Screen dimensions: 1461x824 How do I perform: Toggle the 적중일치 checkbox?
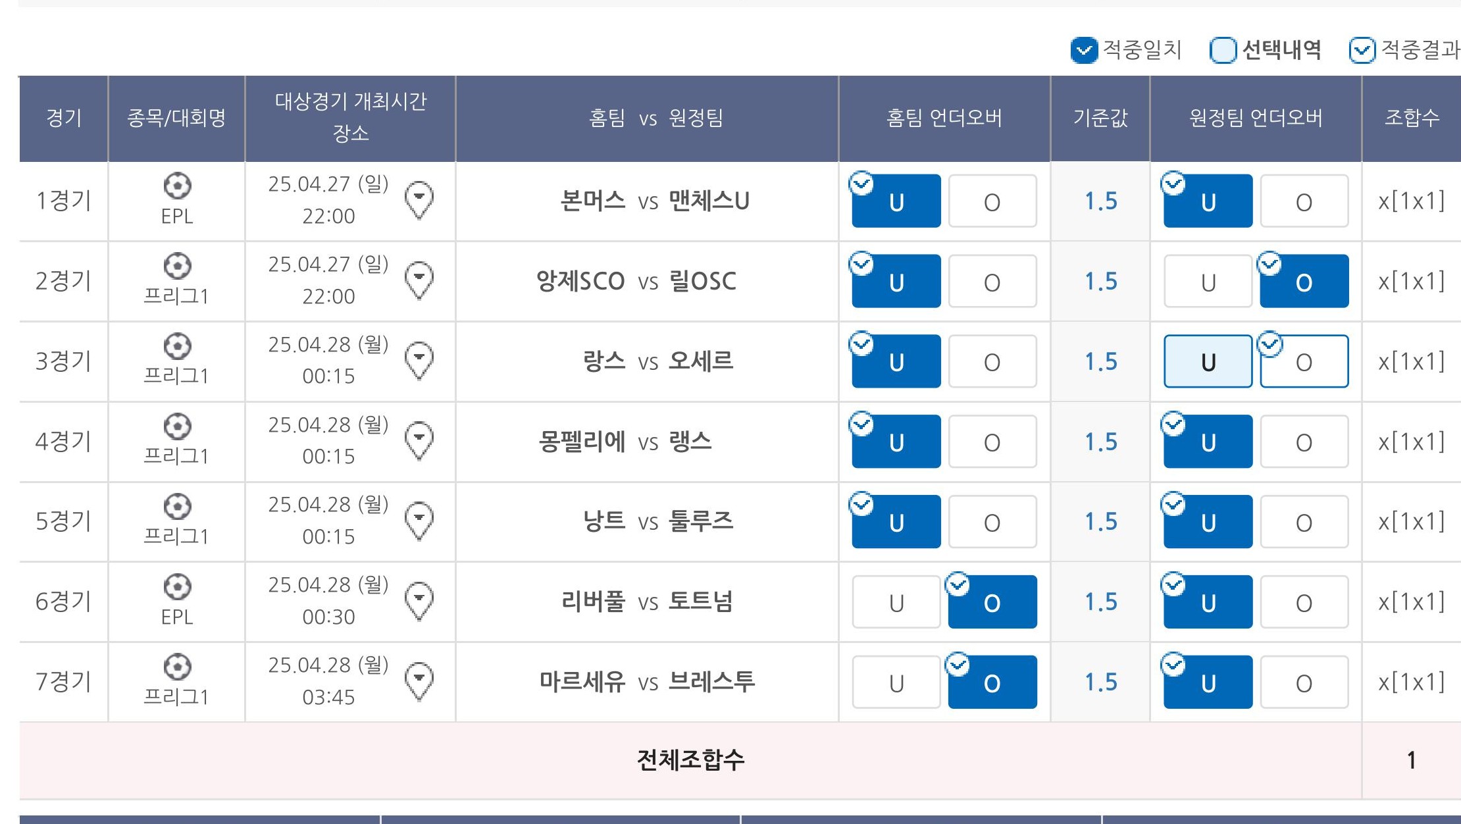pyautogui.click(x=1084, y=50)
